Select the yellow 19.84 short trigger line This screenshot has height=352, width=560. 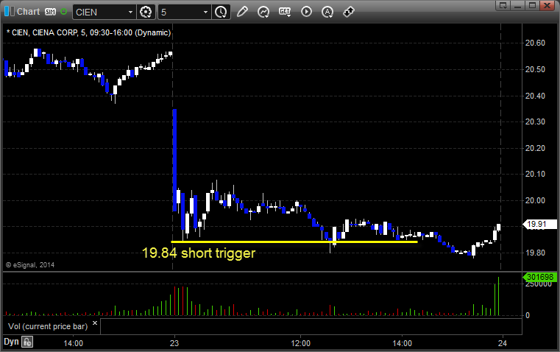294,242
